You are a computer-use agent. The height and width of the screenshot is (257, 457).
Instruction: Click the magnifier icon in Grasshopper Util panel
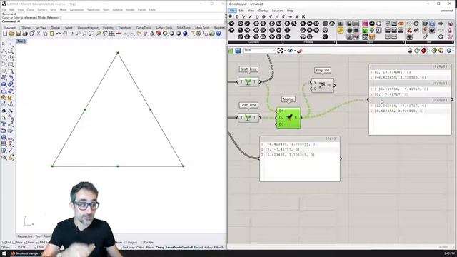point(441,37)
